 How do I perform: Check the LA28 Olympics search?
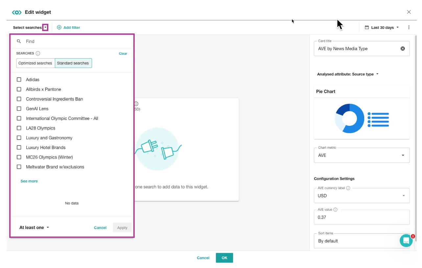(19, 128)
